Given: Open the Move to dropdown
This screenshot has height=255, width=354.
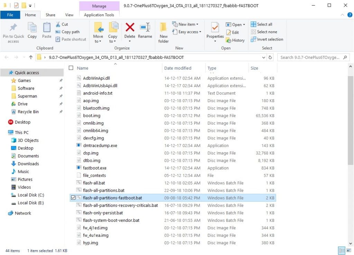Looking at the screenshot, I should coord(98,39).
